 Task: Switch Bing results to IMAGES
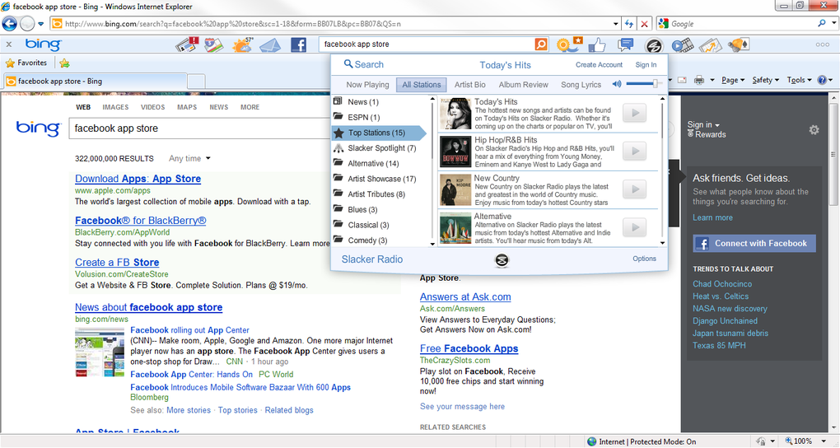pyautogui.click(x=116, y=107)
